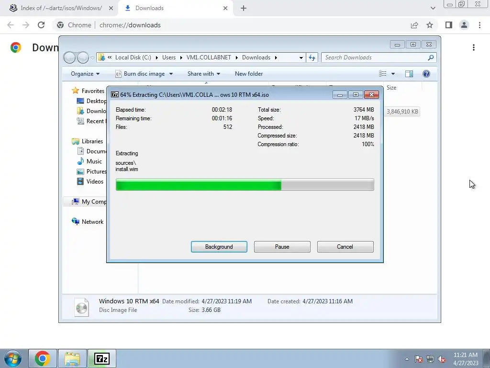Click the 3,846,910 KB size cell

click(402, 112)
